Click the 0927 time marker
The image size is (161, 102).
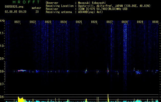coord(110,22)
